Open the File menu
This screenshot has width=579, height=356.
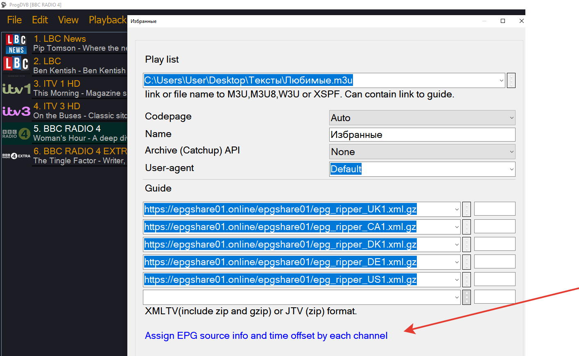pos(14,20)
